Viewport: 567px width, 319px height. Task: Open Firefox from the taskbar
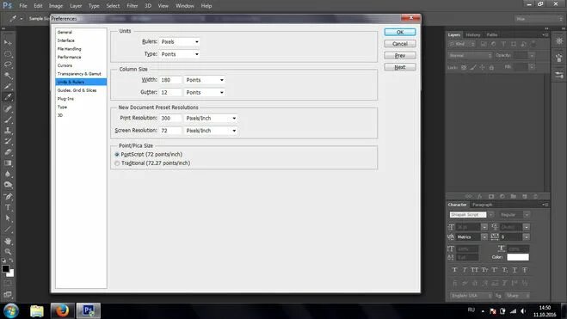pyautogui.click(x=63, y=310)
